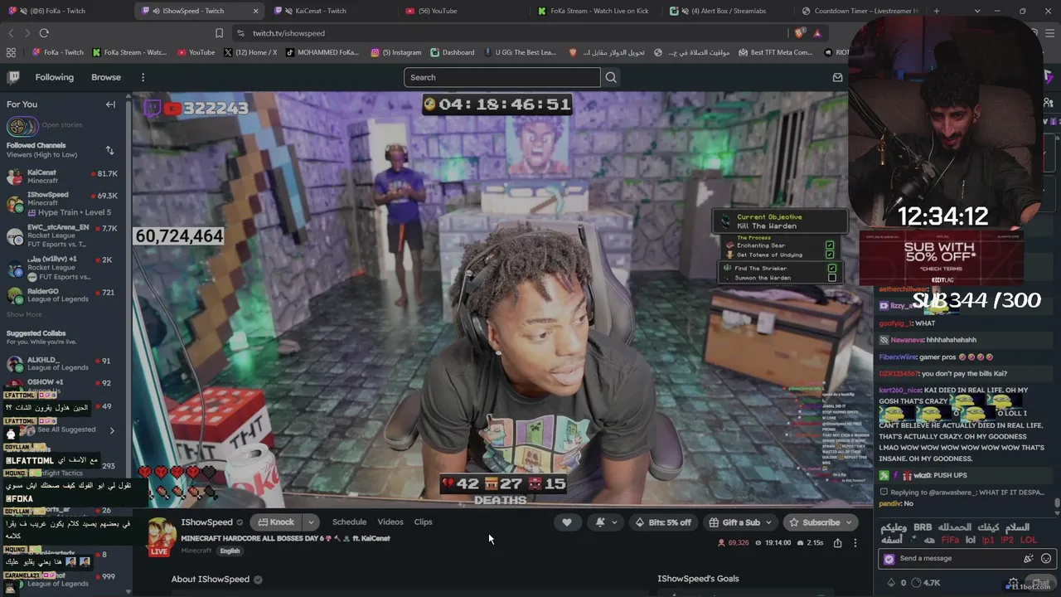Focus the Twitch search field
Image resolution: width=1061 pixels, height=597 pixels.
[502, 77]
